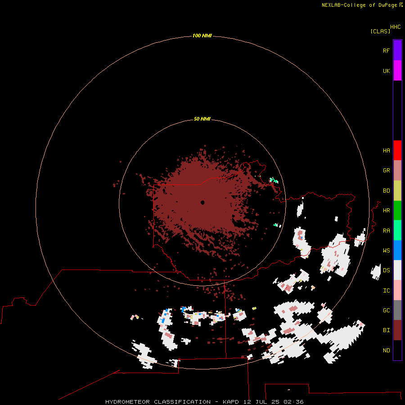The image size is (405, 405).
Task: Click the NEXLAB-College of DuPage text
Action: pyautogui.click(x=359, y=5)
